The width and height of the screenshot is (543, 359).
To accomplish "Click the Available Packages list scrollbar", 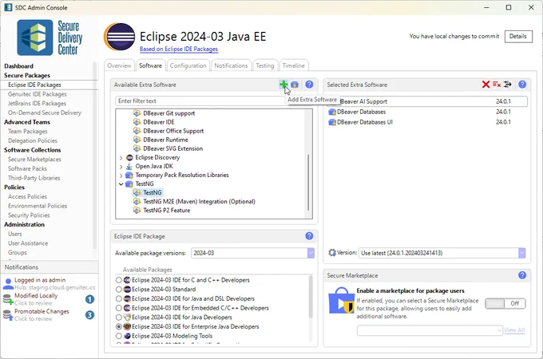I will coord(311,297).
